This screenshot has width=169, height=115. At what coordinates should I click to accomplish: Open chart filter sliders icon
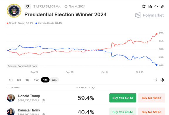pos(156,80)
